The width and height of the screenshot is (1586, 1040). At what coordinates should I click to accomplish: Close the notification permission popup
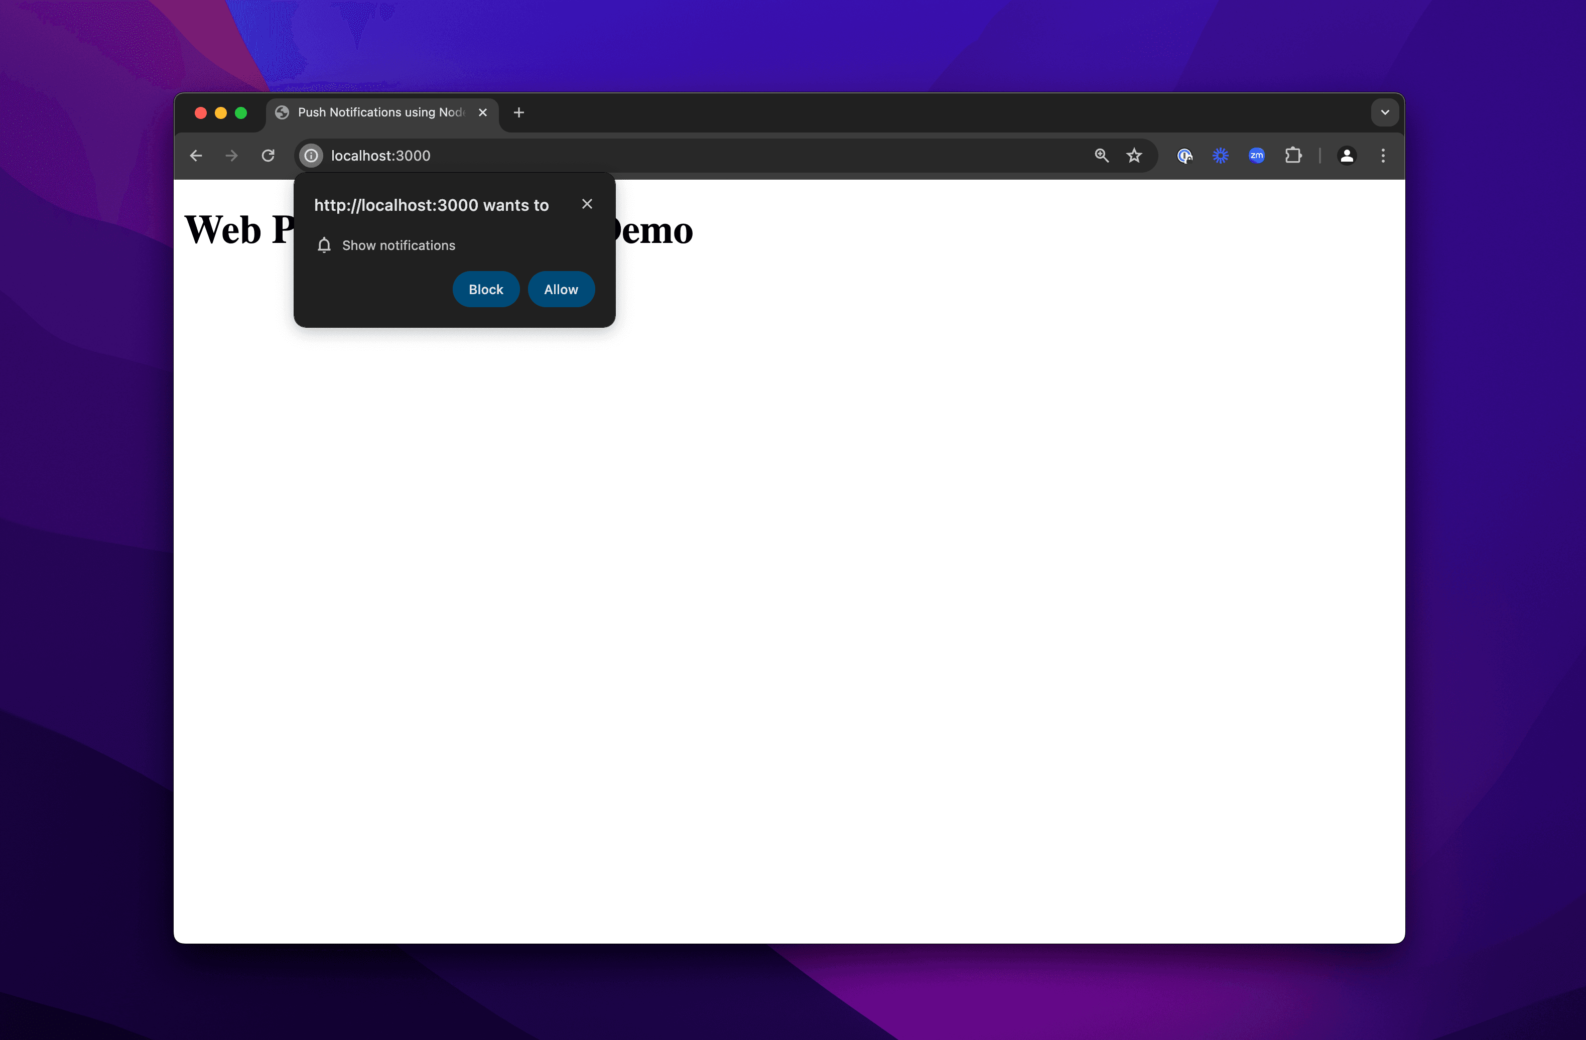click(587, 204)
